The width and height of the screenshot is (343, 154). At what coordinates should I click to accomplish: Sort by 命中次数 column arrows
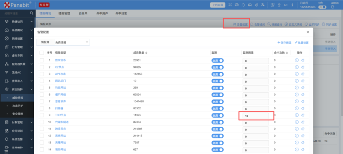287,53
